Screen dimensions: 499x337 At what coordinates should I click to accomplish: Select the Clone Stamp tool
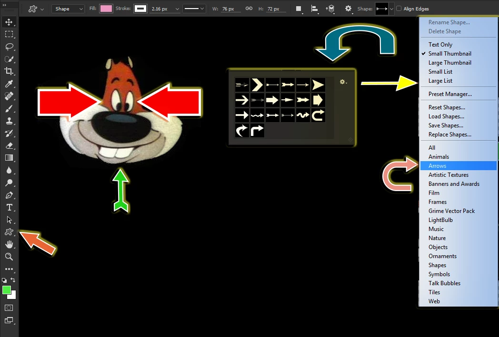(x=9, y=121)
